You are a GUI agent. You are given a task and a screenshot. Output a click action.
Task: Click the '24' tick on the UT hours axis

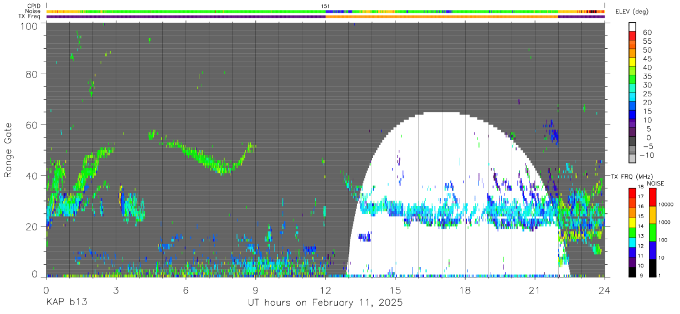point(605,290)
